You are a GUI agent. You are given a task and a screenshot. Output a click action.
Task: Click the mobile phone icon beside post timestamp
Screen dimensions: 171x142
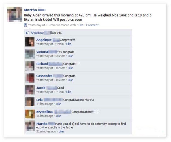(x=25, y=25)
